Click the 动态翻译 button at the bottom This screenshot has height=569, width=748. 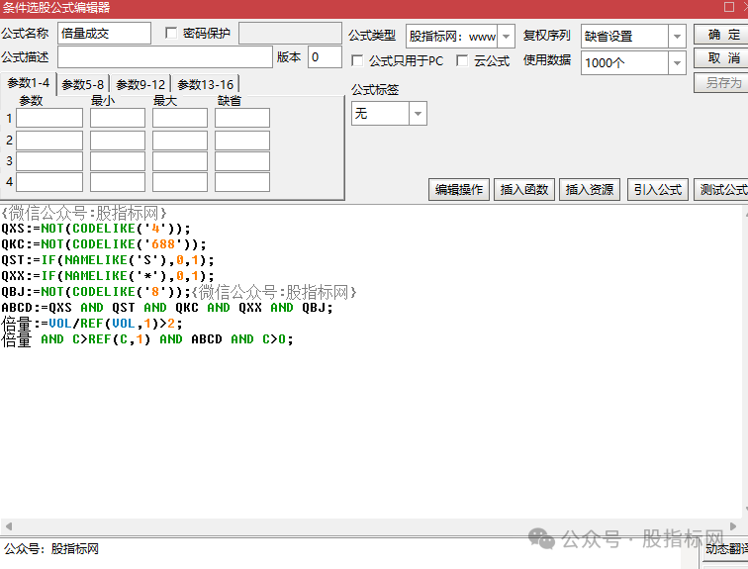(725, 548)
